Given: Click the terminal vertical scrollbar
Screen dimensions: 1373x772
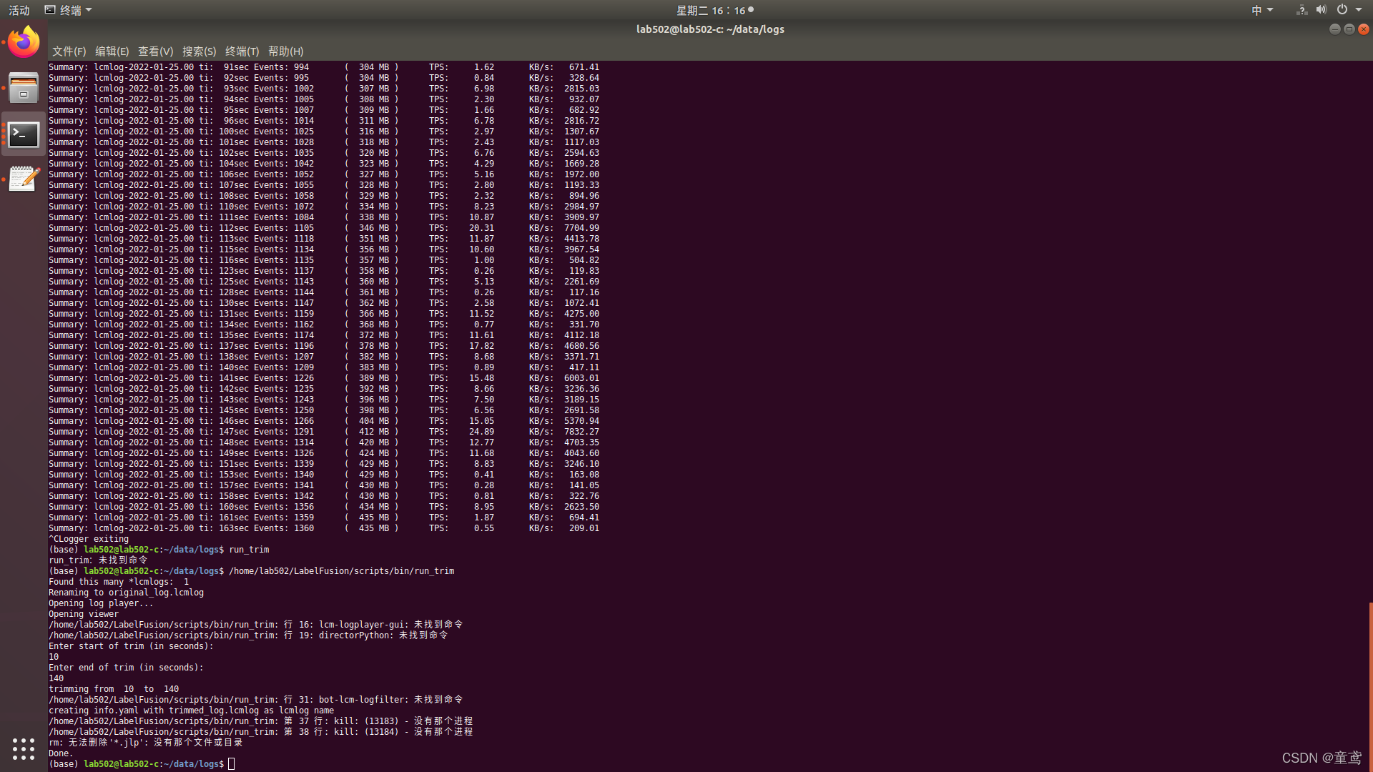Looking at the screenshot, I should 1370,686.
